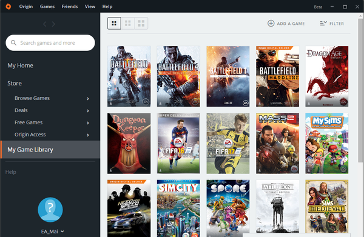364x237 pixels.
Task: Click download icon on Mass Effect 2 tile
Action: (260, 170)
